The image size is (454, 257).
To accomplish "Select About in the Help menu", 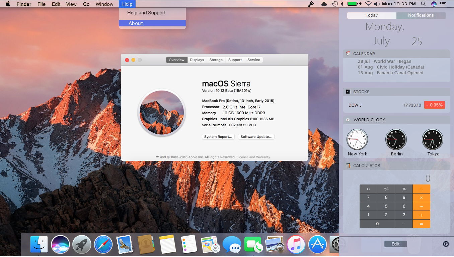I will (152, 23).
